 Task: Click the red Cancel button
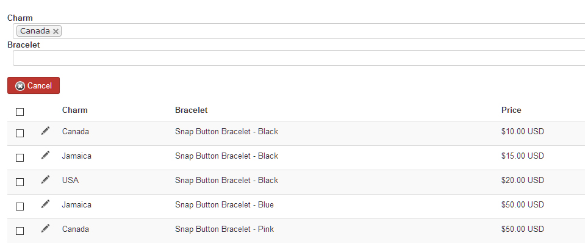34,85
